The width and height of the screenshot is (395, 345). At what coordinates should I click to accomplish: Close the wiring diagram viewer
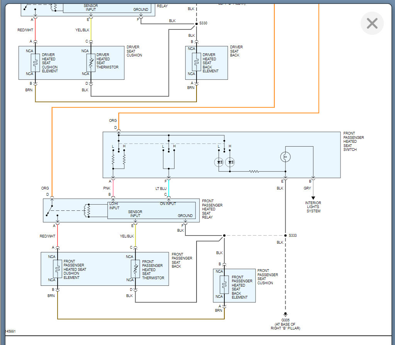372,23
